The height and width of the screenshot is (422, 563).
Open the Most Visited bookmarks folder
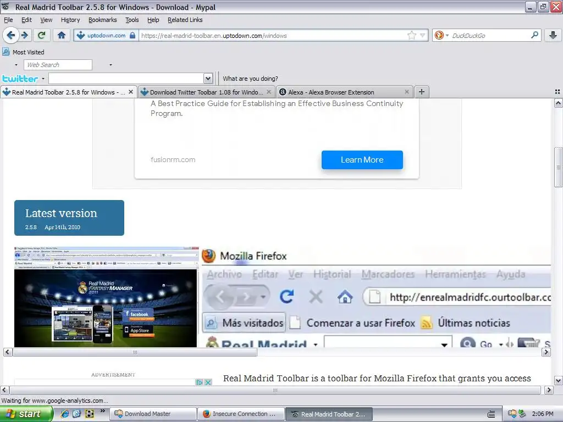[x=23, y=52]
